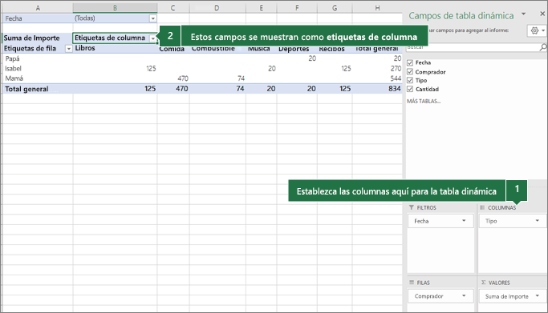Select the Papá row label
The width and height of the screenshot is (548, 313).
[12, 58]
